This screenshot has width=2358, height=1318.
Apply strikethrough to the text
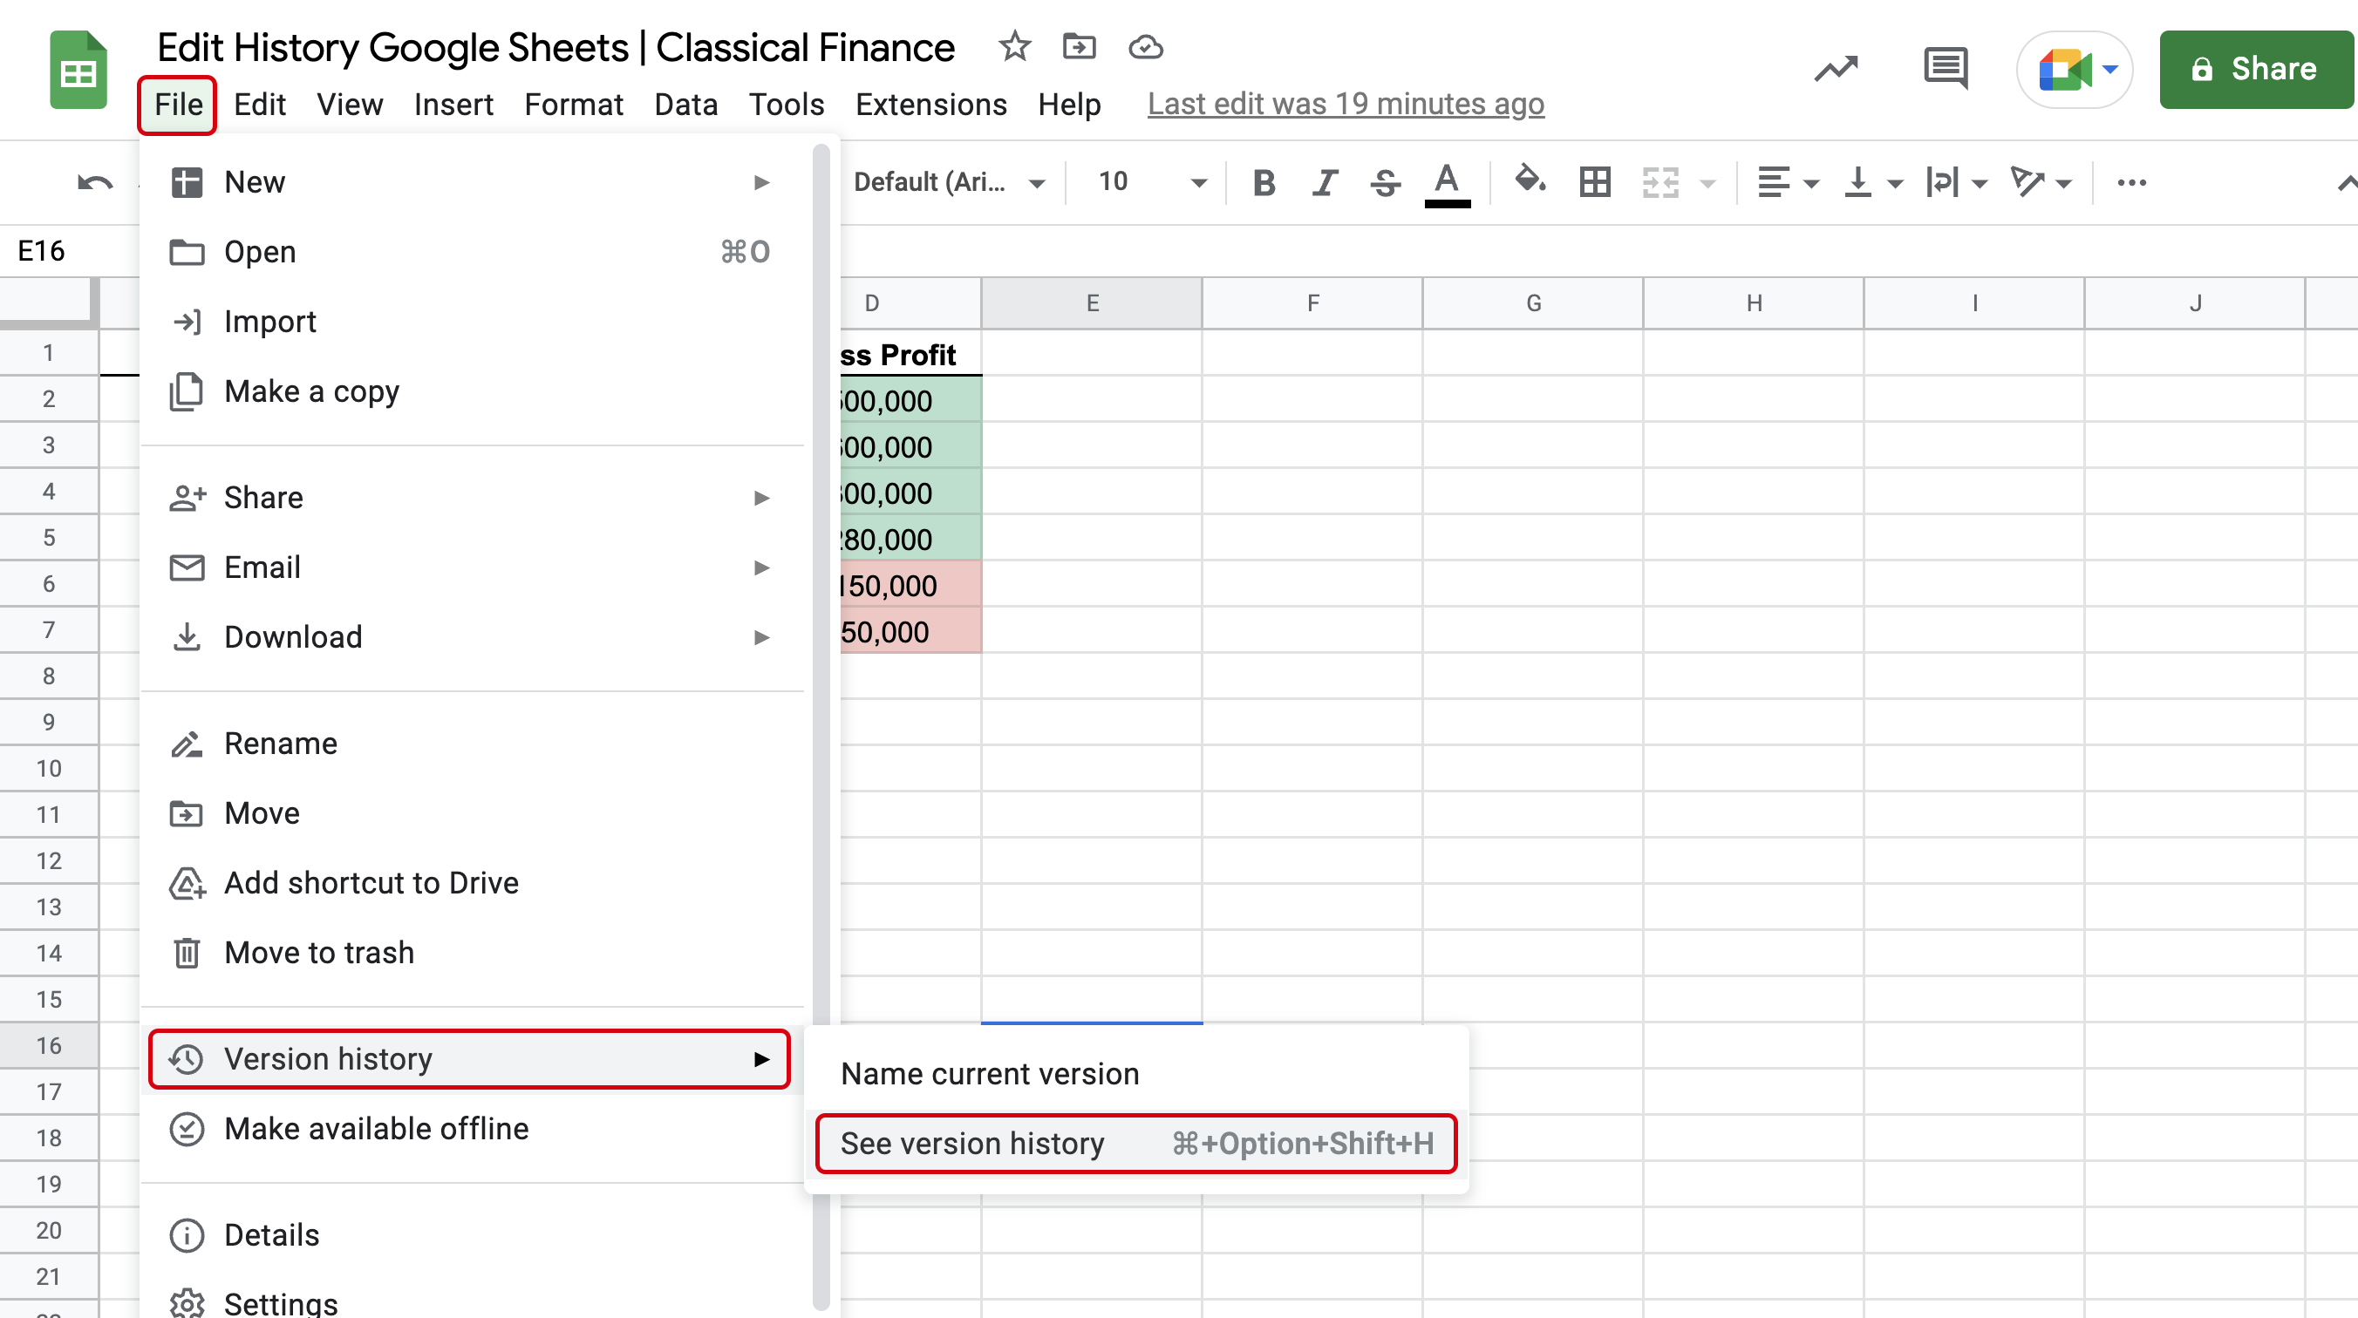point(1385,182)
